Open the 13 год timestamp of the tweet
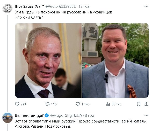152x131 pixels. tap(84, 6)
